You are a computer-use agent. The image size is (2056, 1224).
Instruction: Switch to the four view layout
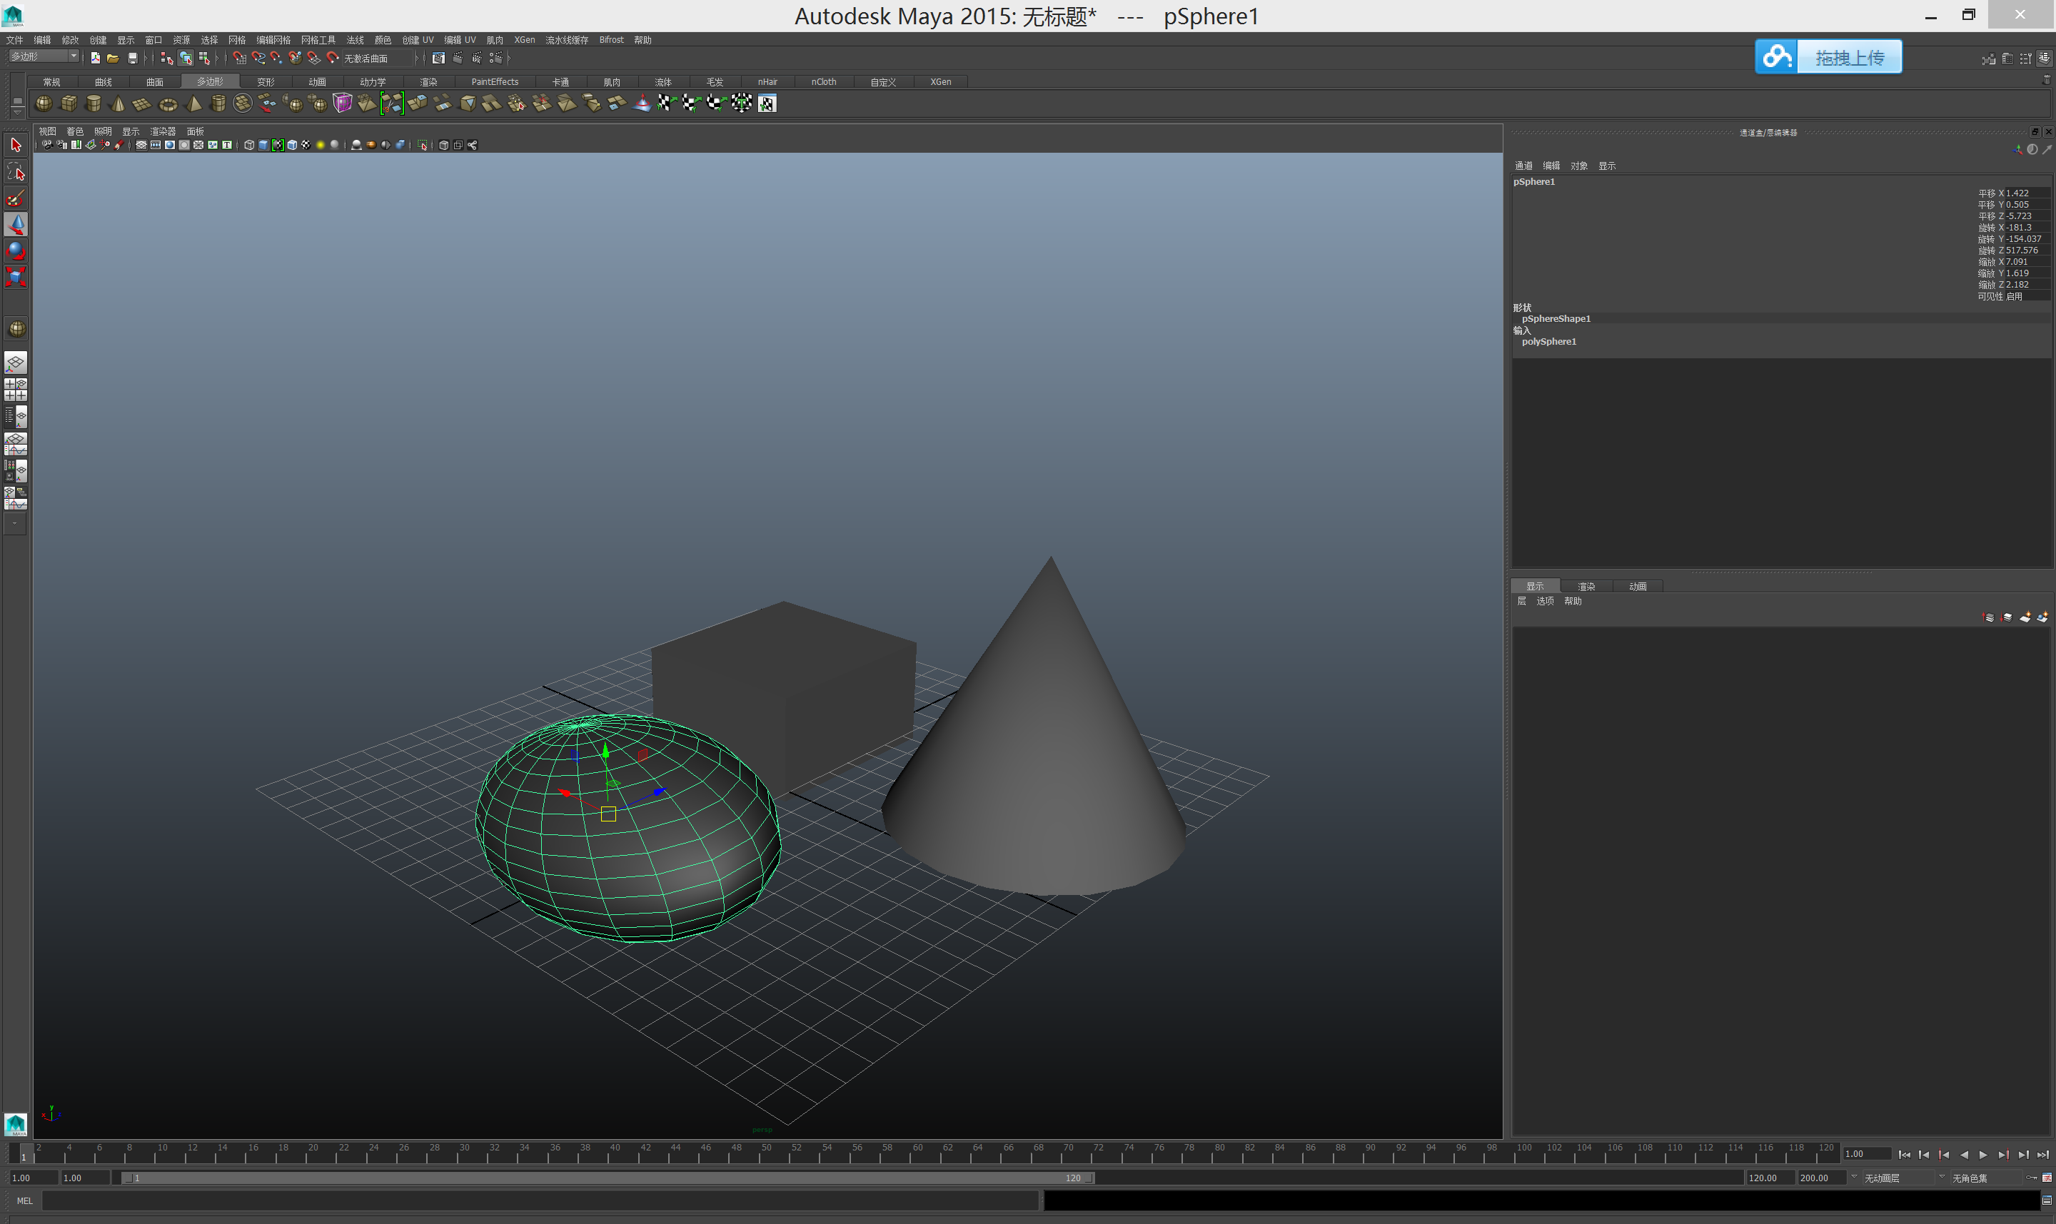[16, 390]
